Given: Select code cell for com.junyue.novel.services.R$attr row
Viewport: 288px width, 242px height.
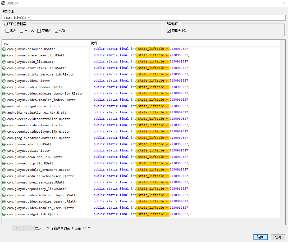Looking at the screenshot, I should [185, 182].
